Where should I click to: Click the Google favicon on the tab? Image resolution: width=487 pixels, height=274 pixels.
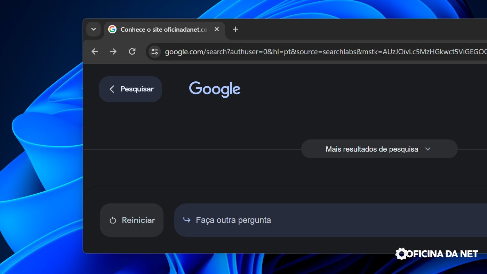pyautogui.click(x=112, y=30)
